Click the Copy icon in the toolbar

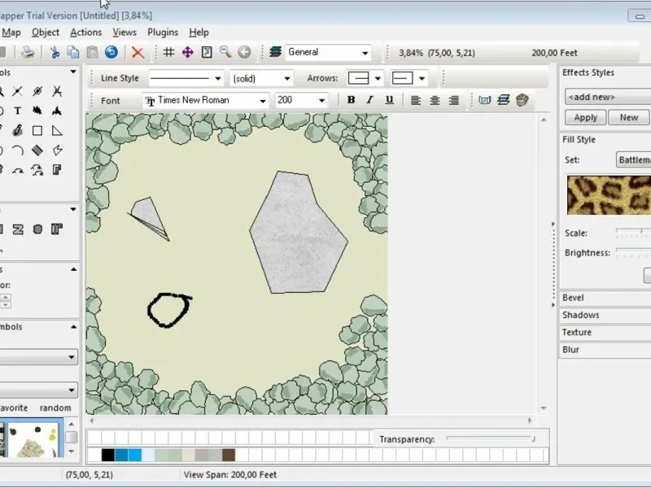click(73, 52)
